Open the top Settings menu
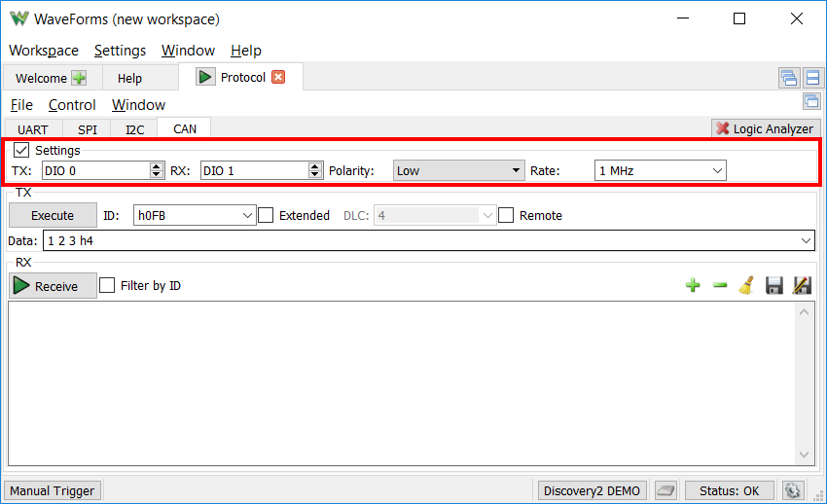The image size is (827, 504). click(x=120, y=50)
